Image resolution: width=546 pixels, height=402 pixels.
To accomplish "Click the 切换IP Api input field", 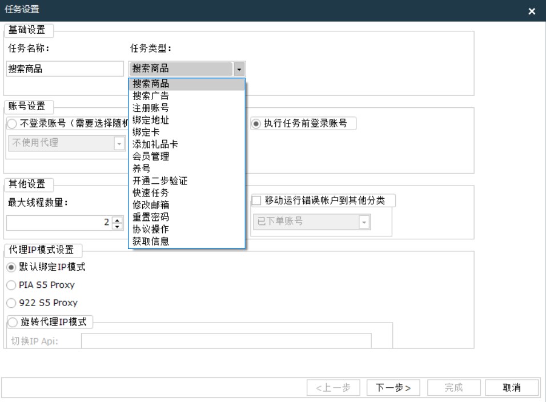I will click(226, 341).
